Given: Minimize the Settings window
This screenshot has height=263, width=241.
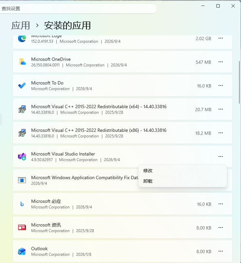Looking at the screenshot, I should tap(203, 6).
